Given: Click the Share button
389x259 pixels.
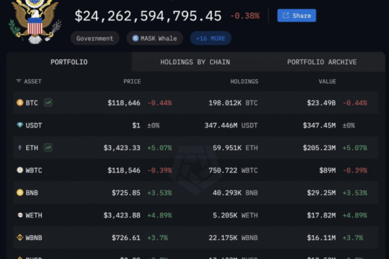Looking at the screenshot, I should (x=296, y=16).
